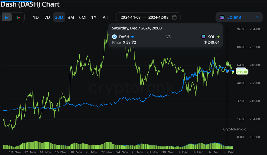This screenshot has height=155, width=267.
Task: Open the date range calendar icon
Action: point(174,17)
